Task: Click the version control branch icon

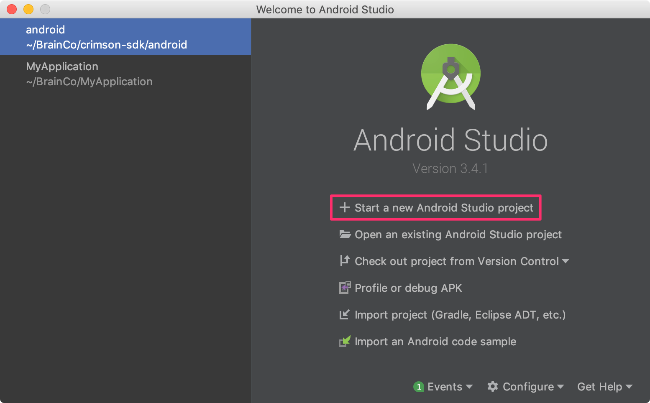Action: click(345, 261)
